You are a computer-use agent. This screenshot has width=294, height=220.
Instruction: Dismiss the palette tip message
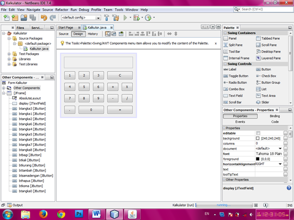pos(216,43)
